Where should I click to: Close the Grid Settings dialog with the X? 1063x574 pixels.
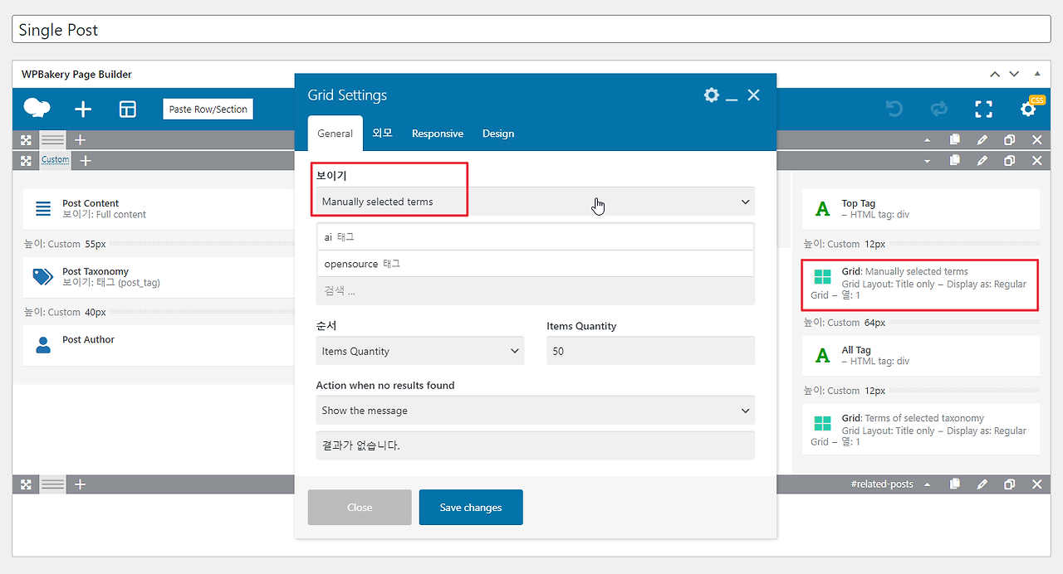pos(754,95)
